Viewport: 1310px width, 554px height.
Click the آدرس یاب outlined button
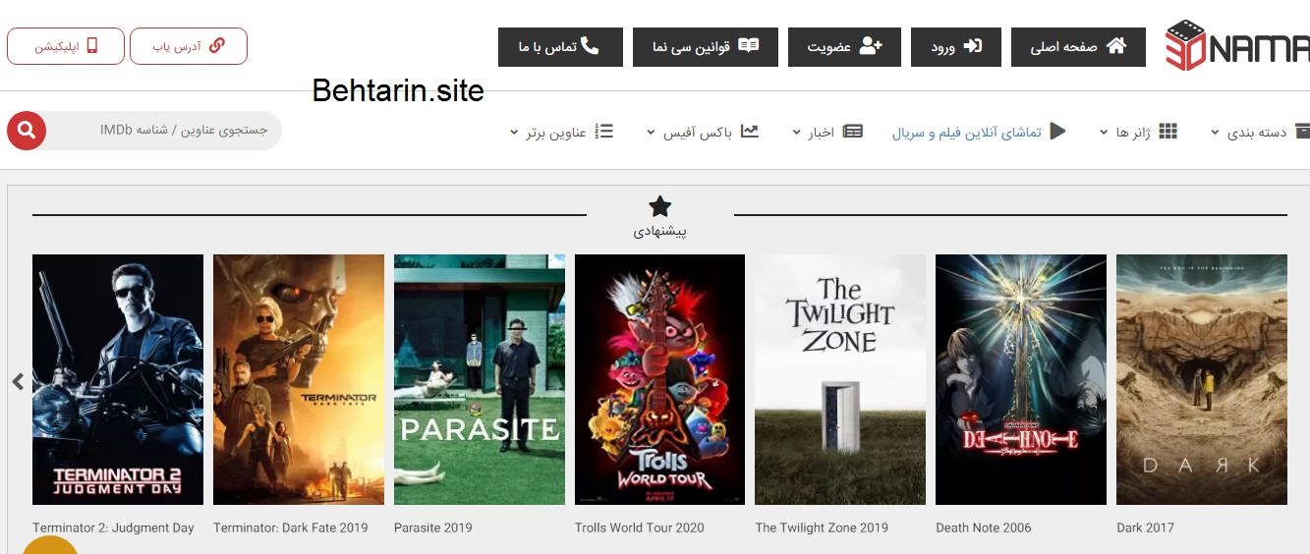(189, 46)
